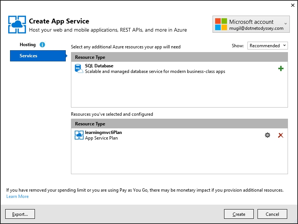The image size is (298, 224).
Task: Click the mugil@dotnetodyssey.com account email
Action: coord(256,28)
